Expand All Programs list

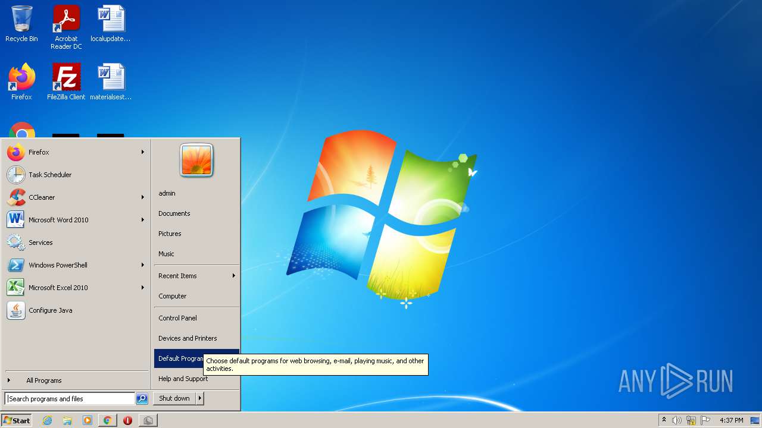click(x=76, y=380)
